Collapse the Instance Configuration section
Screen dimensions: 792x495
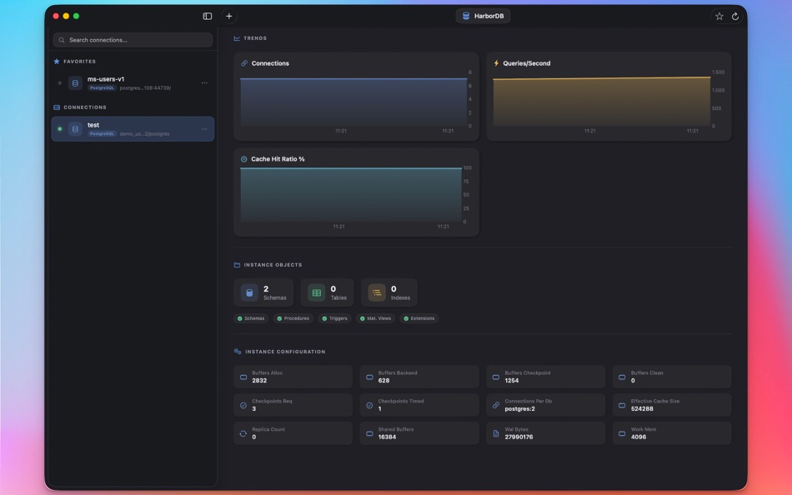(279, 351)
